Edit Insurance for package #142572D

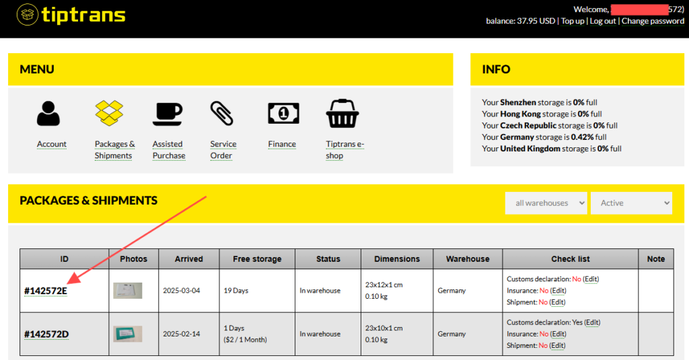tap(558, 334)
